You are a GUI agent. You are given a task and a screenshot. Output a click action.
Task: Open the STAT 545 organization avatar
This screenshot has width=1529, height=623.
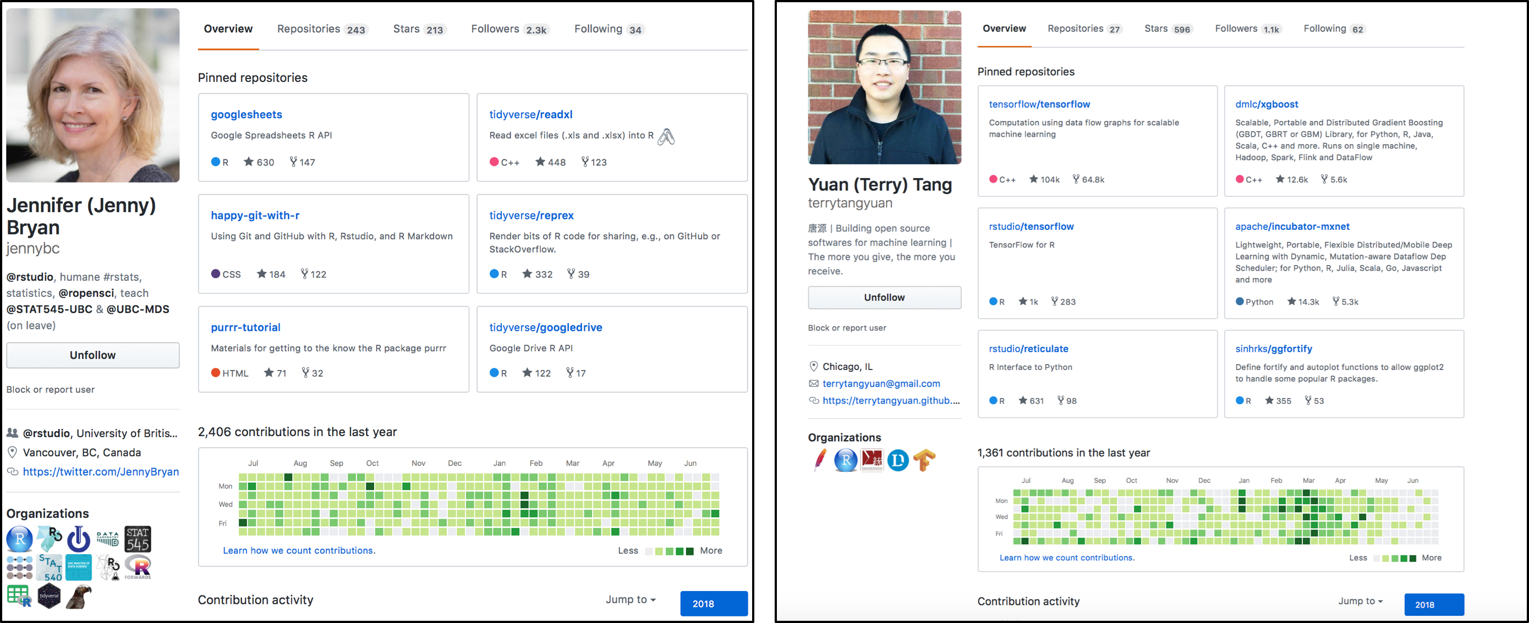tap(138, 539)
